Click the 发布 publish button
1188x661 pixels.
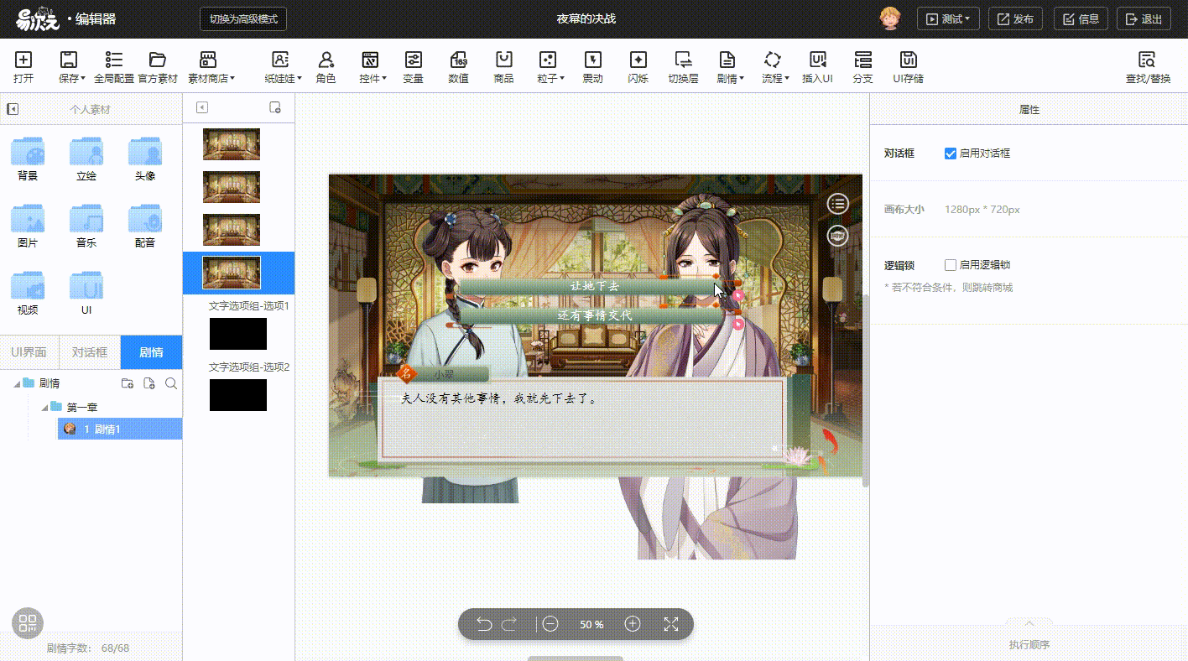1015,18
